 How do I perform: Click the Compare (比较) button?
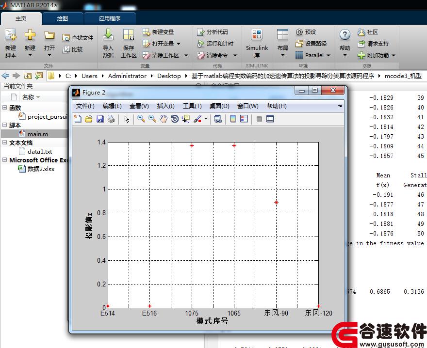click(x=72, y=49)
